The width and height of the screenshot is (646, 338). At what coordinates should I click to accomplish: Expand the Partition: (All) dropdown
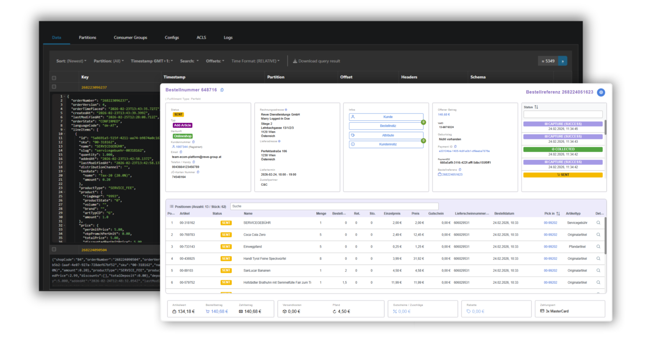click(109, 61)
